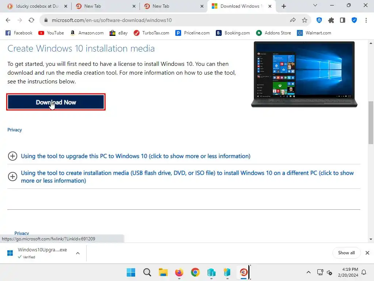Open the browser three-dot menu
The width and height of the screenshot is (374, 281).
tap(366, 20)
